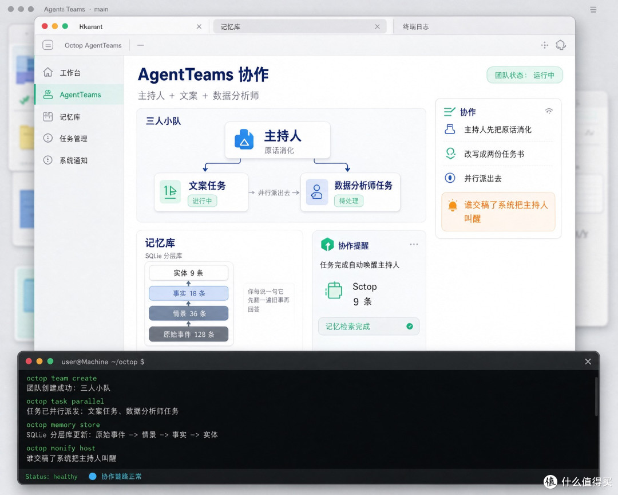Click the 'octop memory store' terminal line
Image resolution: width=618 pixels, height=495 pixels.
pos(63,425)
